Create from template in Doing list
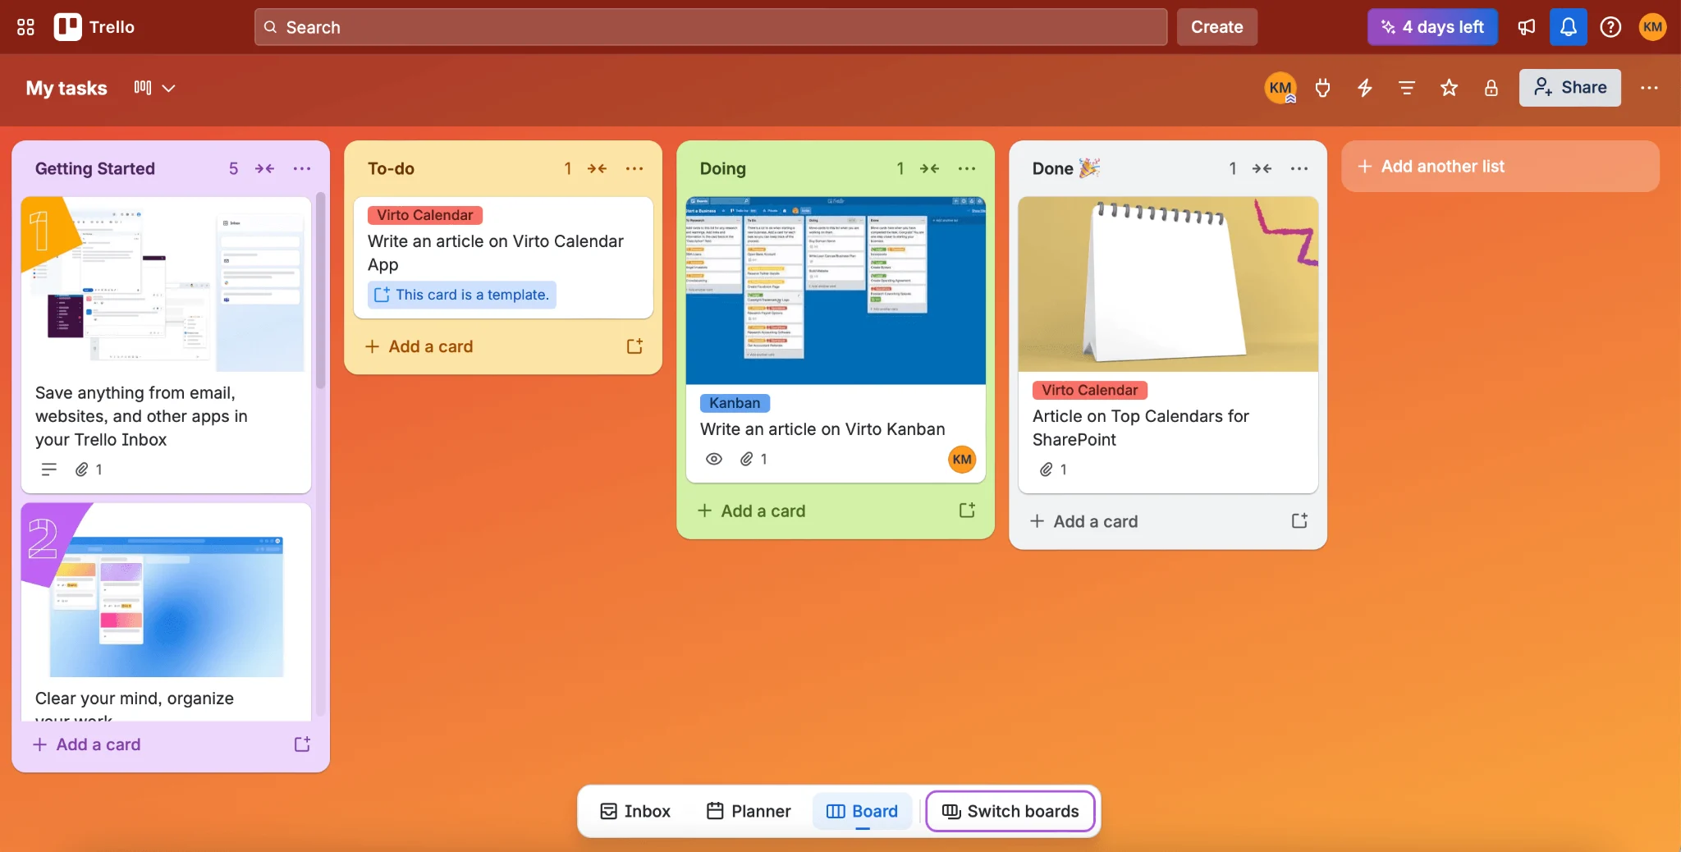 967,511
